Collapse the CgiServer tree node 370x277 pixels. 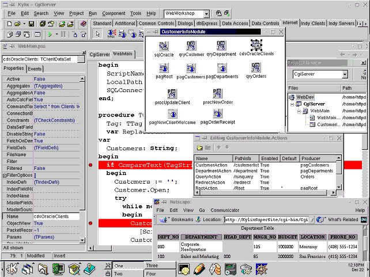coord(292,104)
